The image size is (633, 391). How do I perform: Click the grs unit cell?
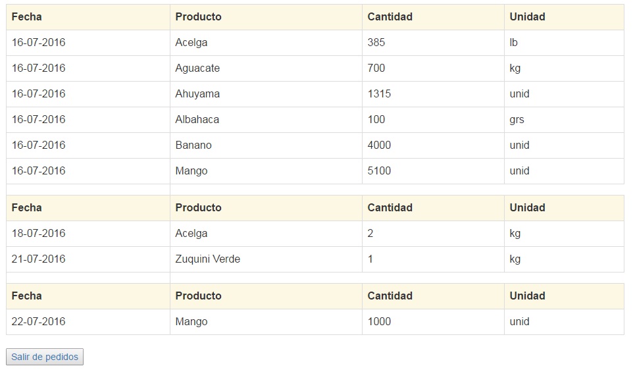[x=517, y=119]
